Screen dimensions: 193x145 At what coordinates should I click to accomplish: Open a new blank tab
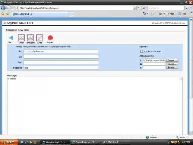point(71,14)
